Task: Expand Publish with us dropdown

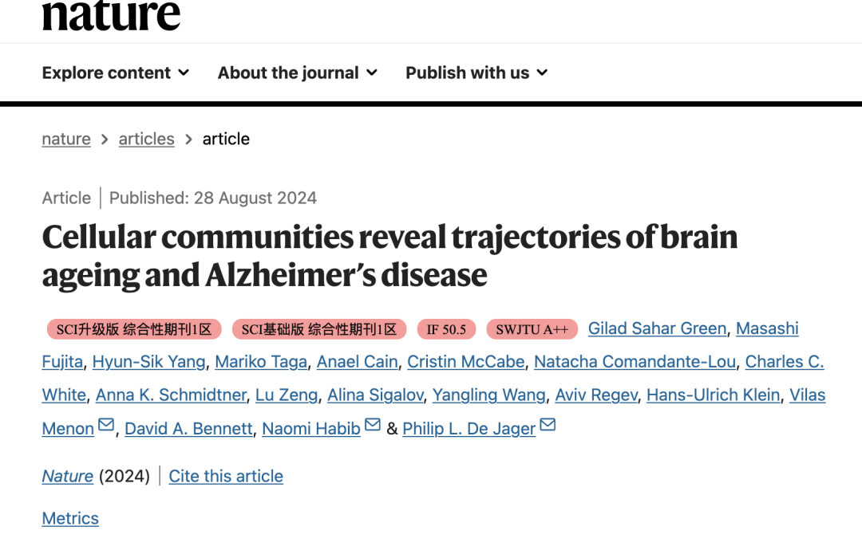Action: pos(476,73)
